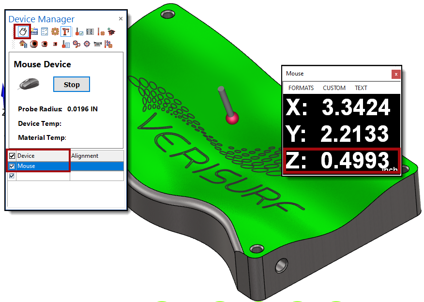Screen dimensions: 424x302
Task: Select the large sphere target icon
Action: (34, 44)
